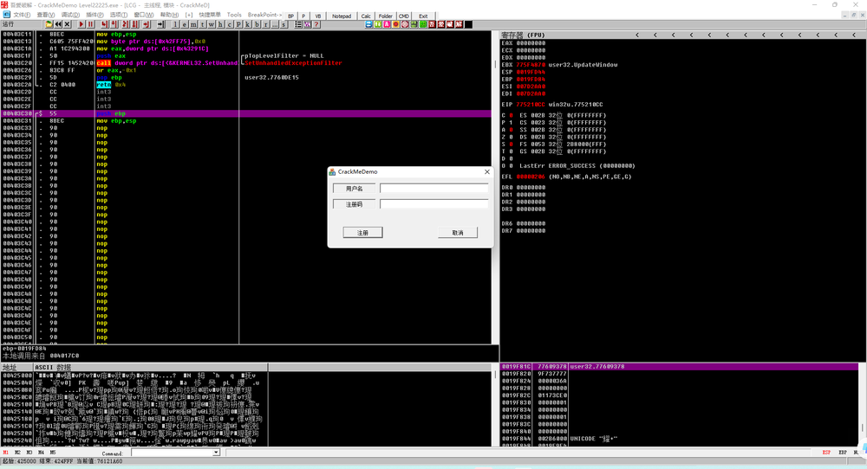This screenshot has height=469, width=867.
Task: Click the Pause execution toolbar icon
Action: pos(90,24)
